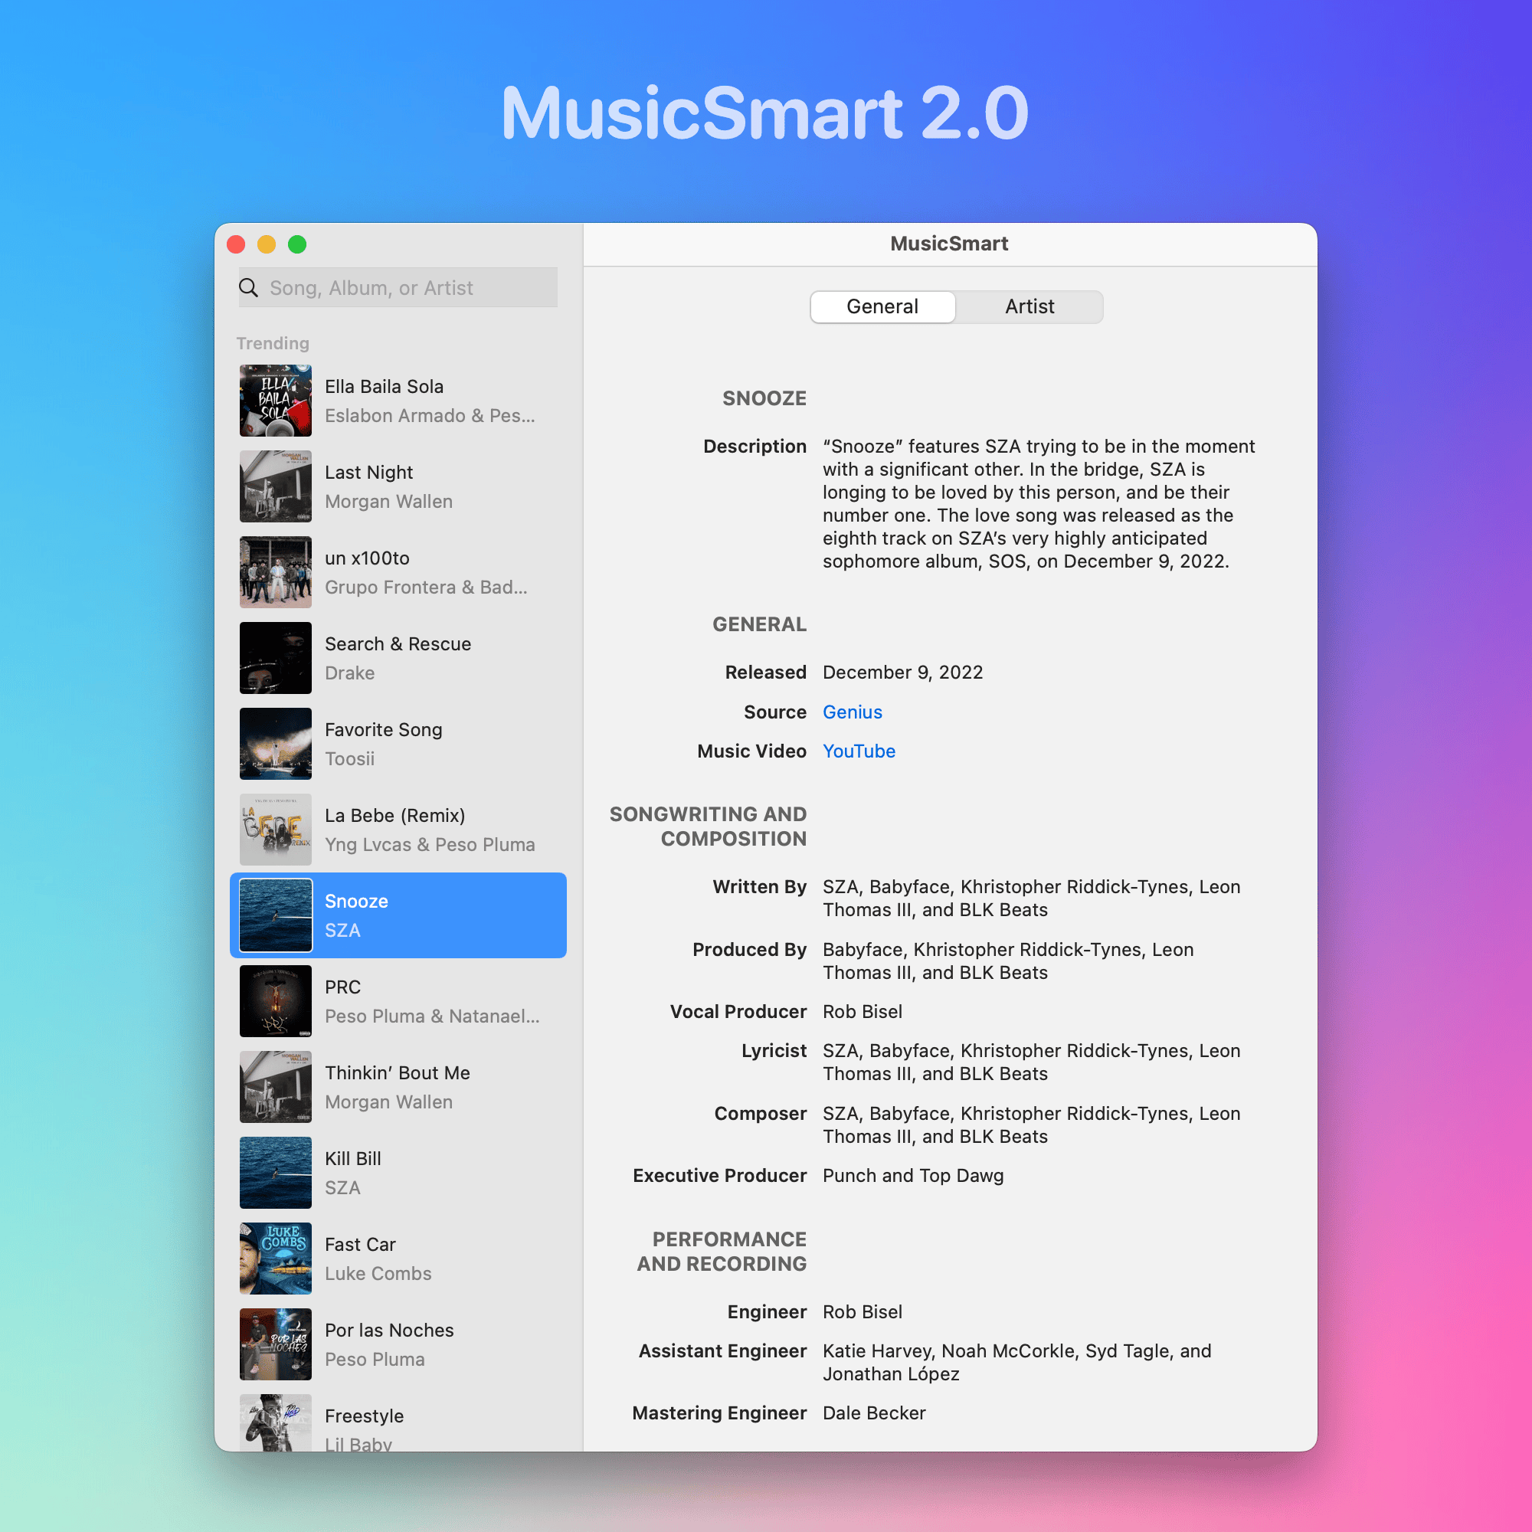
Task: Choose the un x100to song title
Action: click(367, 558)
